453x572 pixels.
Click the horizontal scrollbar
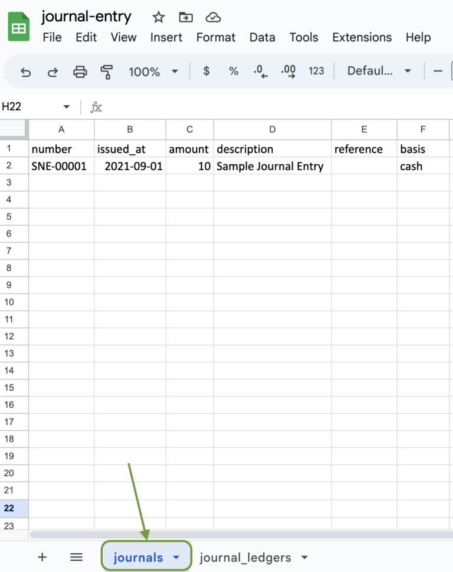tap(241, 535)
